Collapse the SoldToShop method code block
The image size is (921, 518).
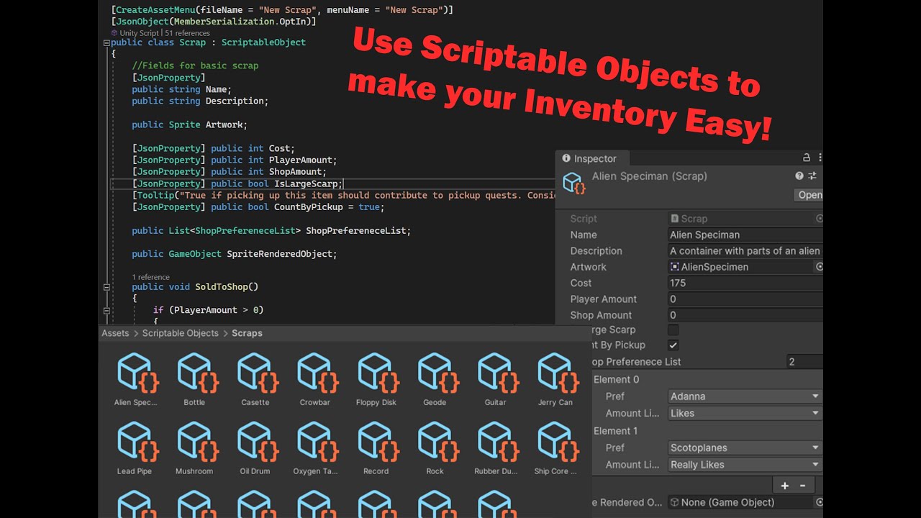pyautogui.click(x=106, y=287)
